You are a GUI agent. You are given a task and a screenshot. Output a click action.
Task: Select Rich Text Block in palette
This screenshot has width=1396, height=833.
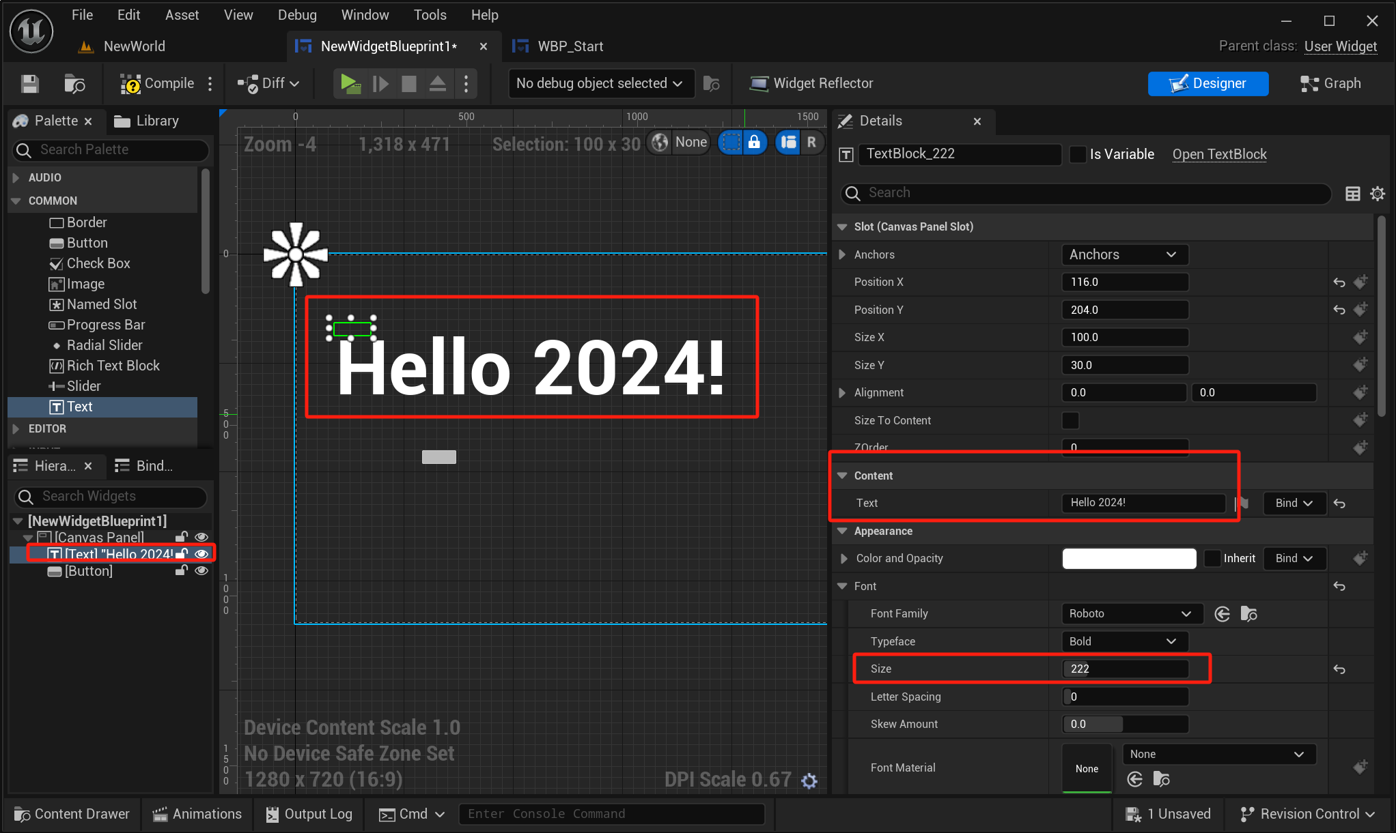[x=104, y=366]
